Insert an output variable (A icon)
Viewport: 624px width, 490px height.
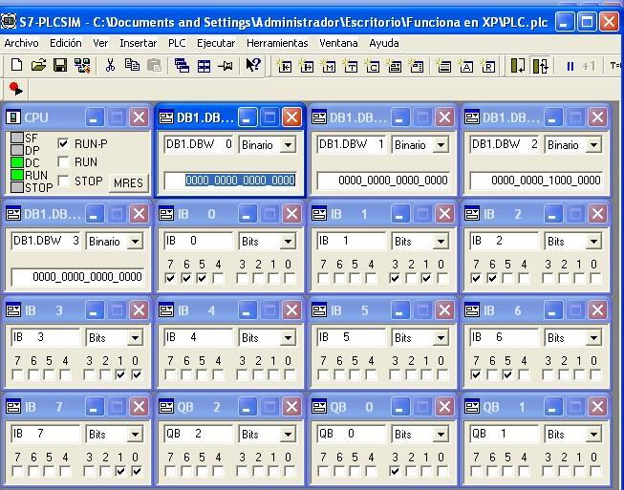point(307,66)
